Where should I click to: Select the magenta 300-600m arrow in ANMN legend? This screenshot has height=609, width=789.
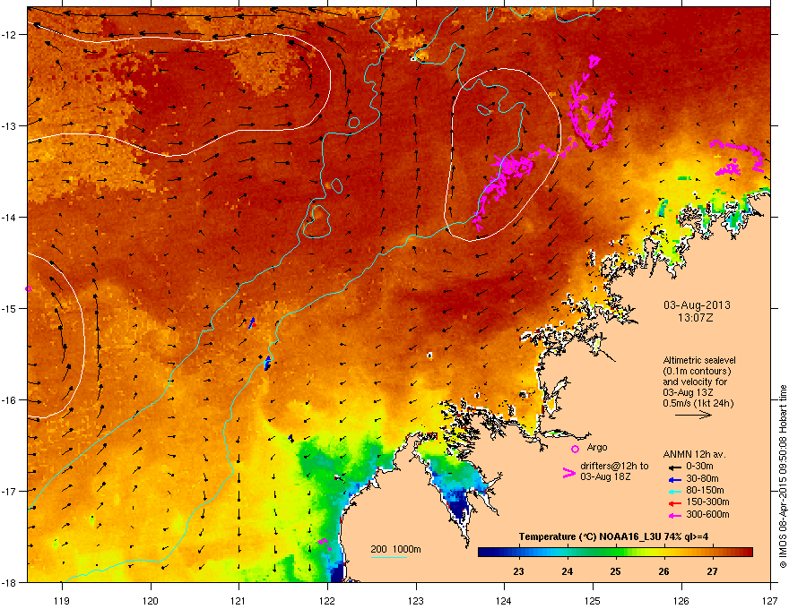(x=675, y=516)
